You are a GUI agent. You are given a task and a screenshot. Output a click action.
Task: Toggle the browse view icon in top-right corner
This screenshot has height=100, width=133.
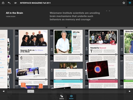coord(130,3)
